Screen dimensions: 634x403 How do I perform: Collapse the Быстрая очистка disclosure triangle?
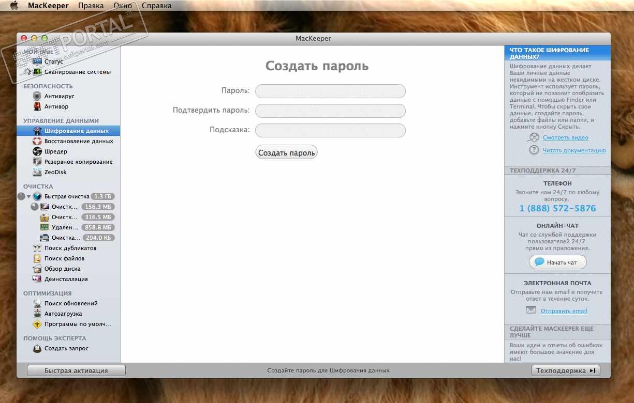29,196
